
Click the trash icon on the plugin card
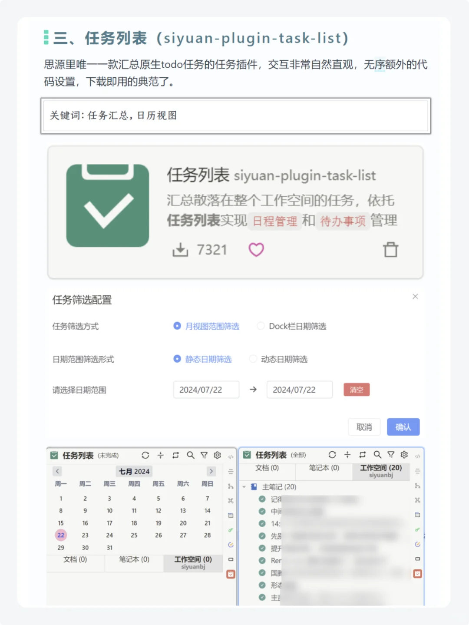(391, 250)
